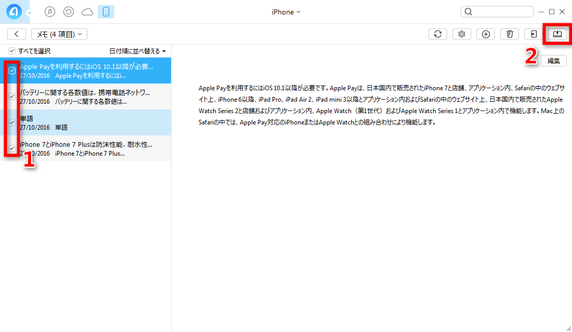Send notes to device icon
Image resolution: width=572 pixels, height=332 pixels.
pyautogui.click(x=534, y=34)
